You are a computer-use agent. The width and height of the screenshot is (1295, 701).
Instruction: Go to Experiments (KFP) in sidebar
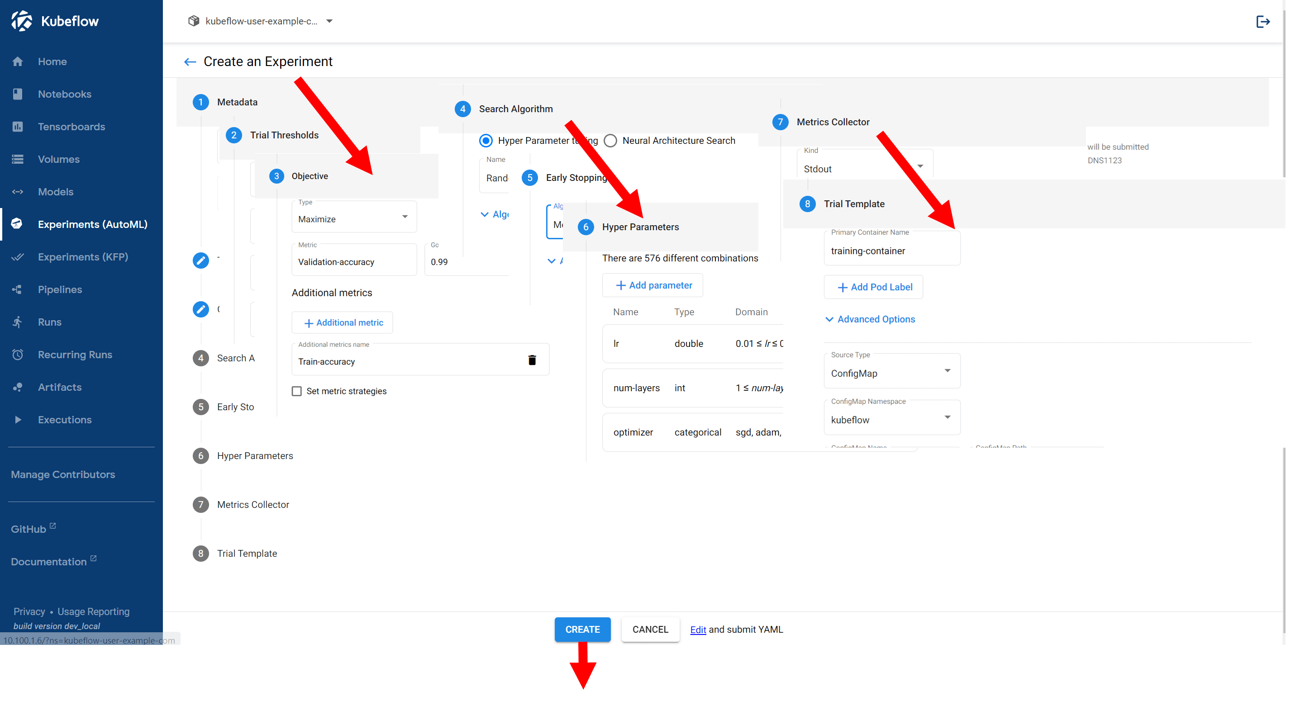click(83, 257)
